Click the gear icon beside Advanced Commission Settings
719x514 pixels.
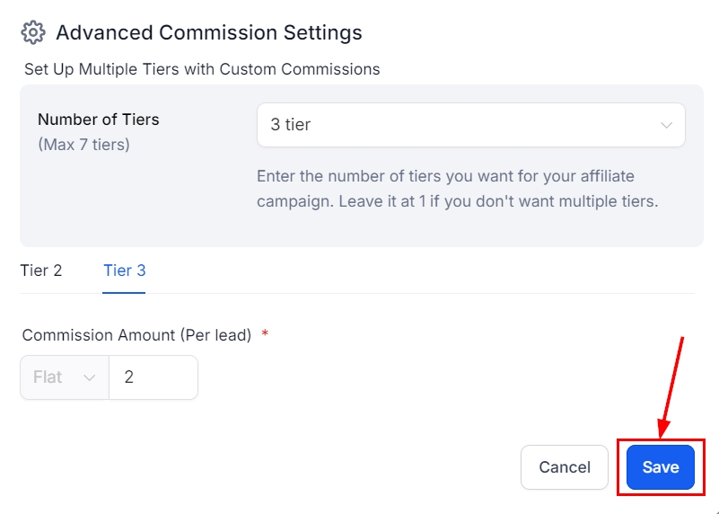[33, 33]
